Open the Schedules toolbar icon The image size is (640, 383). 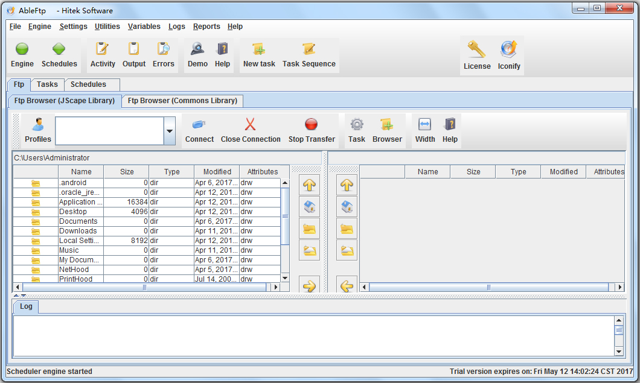59,49
